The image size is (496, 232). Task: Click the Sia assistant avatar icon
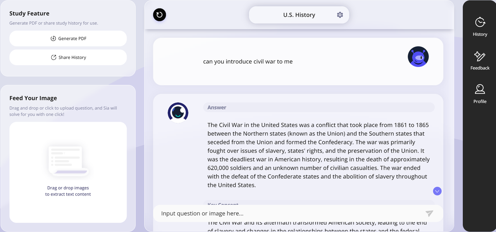(178, 113)
